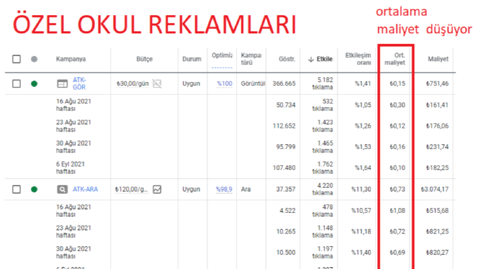The width and height of the screenshot is (478, 269).
Task: Sort by Göstr. column header
Action: [287, 59]
